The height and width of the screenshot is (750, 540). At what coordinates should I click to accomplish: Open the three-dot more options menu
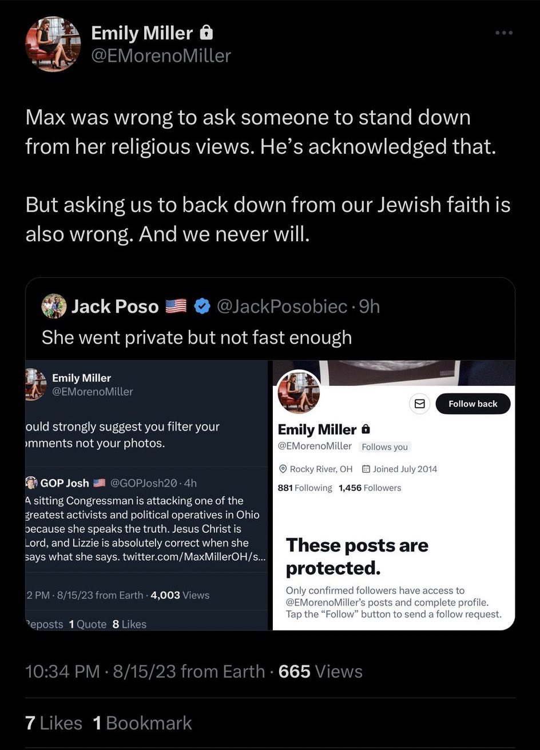[504, 33]
